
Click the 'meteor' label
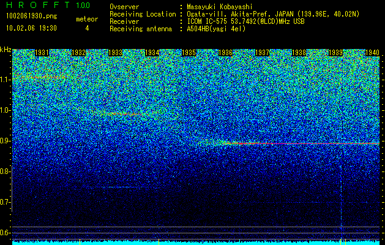(x=87, y=19)
